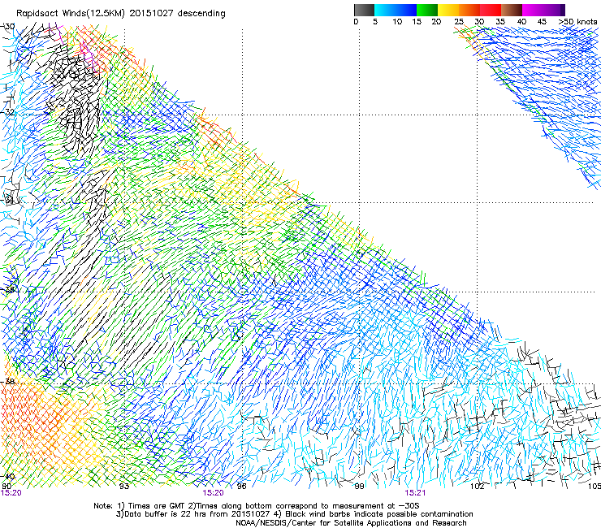601x528 pixels.
Task: Click the longitude label '102'
Action: tap(478, 487)
